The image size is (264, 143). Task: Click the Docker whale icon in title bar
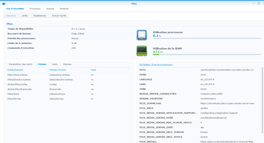coord(4,4)
